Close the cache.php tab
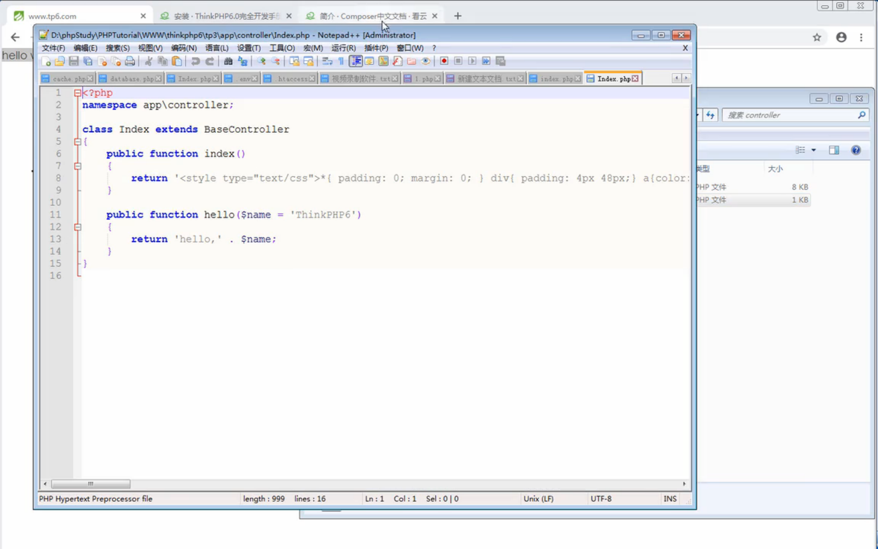878x549 pixels. (x=90, y=78)
